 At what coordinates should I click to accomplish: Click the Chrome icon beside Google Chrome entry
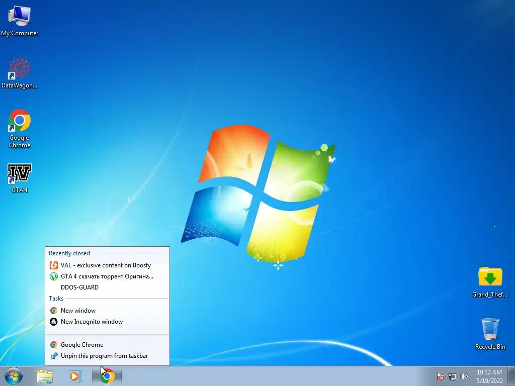pyautogui.click(x=53, y=345)
